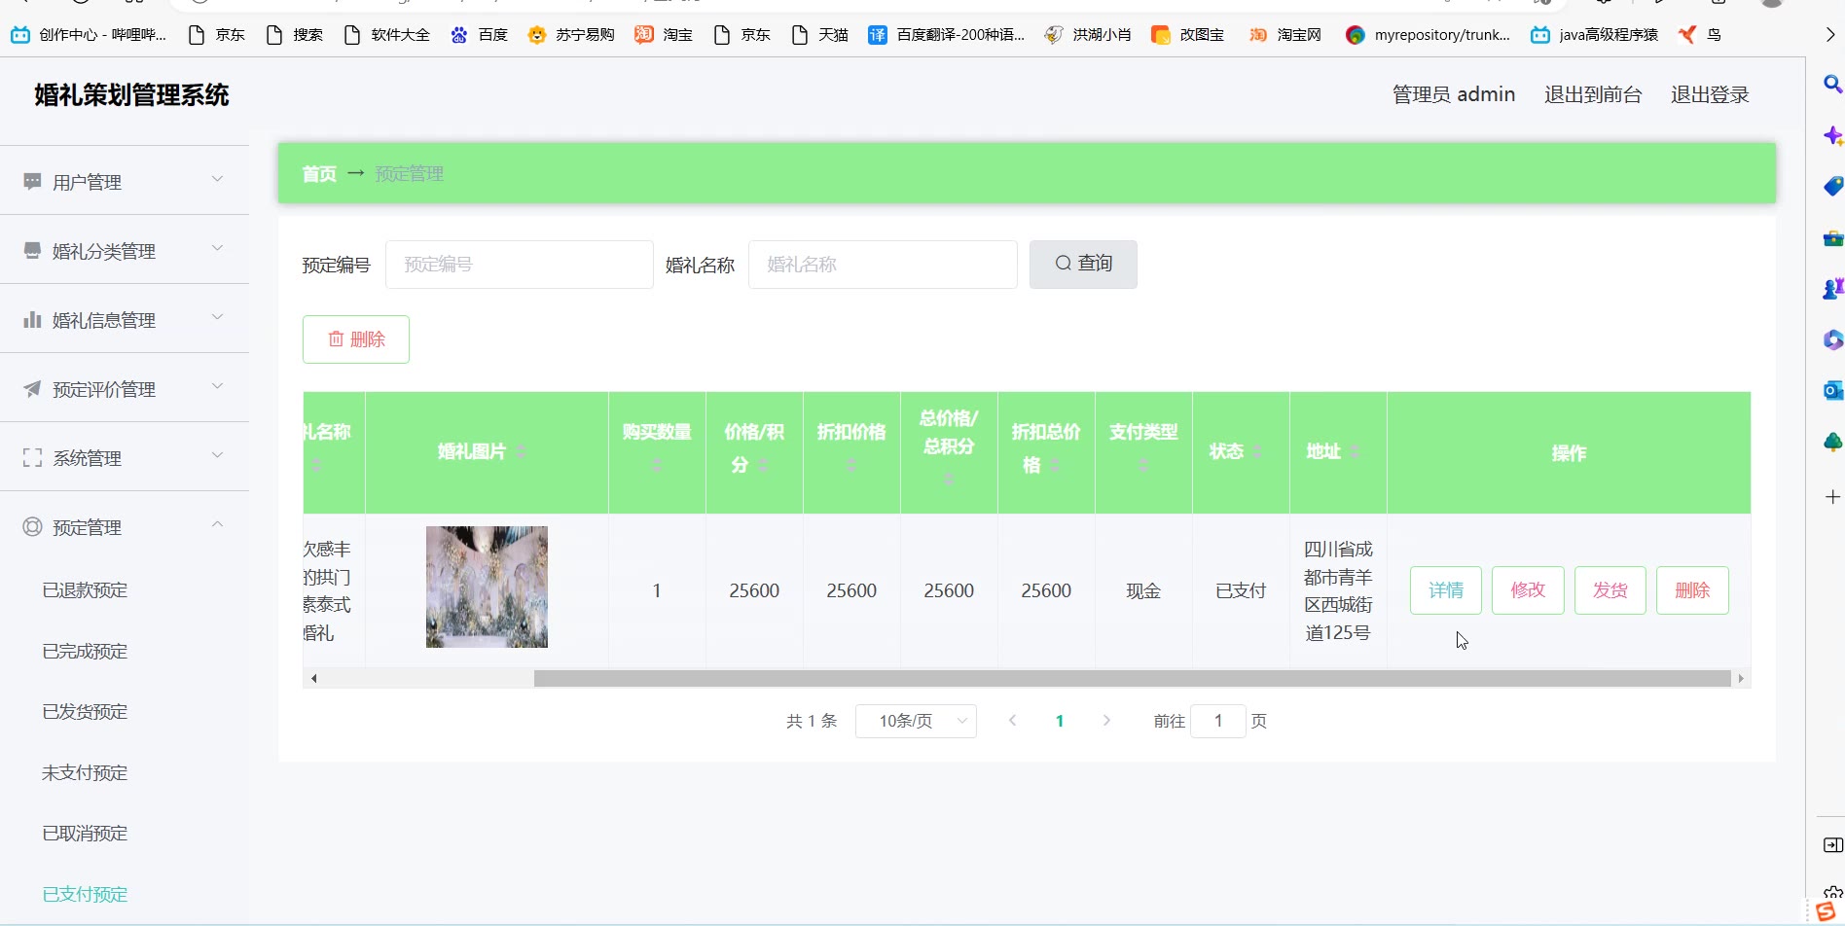Open the java高级程序猿 bookmark
Screen dimensions: 1845x926
pos(1594,35)
